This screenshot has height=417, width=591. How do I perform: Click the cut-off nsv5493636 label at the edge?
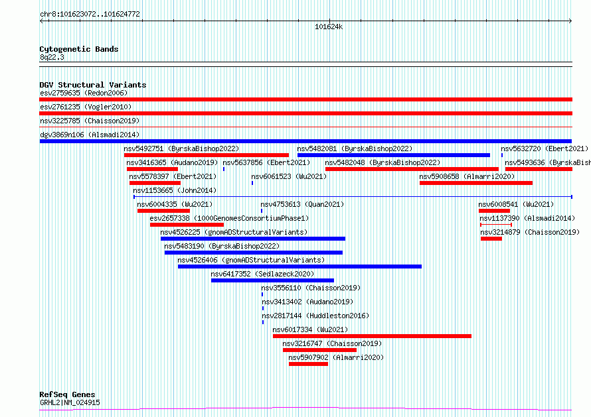coord(548,162)
